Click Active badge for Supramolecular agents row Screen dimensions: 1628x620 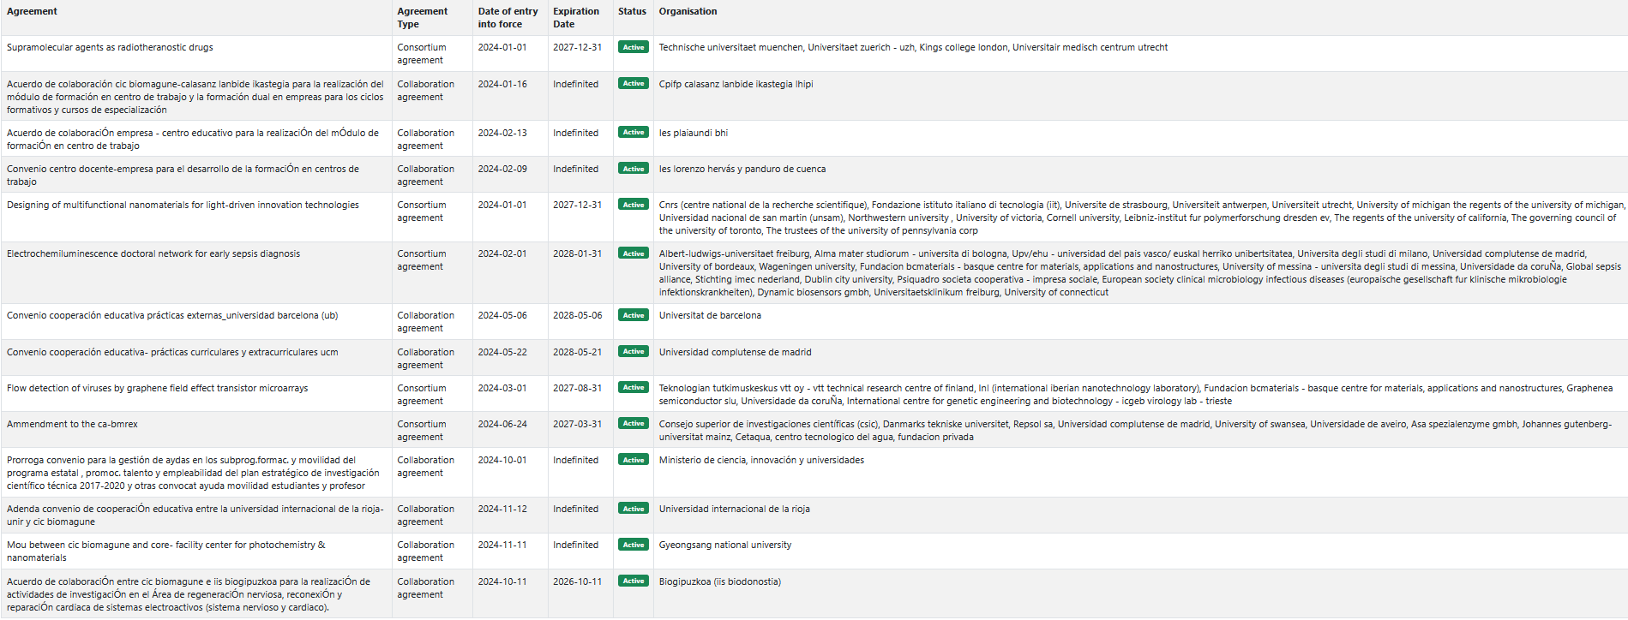tap(634, 47)
